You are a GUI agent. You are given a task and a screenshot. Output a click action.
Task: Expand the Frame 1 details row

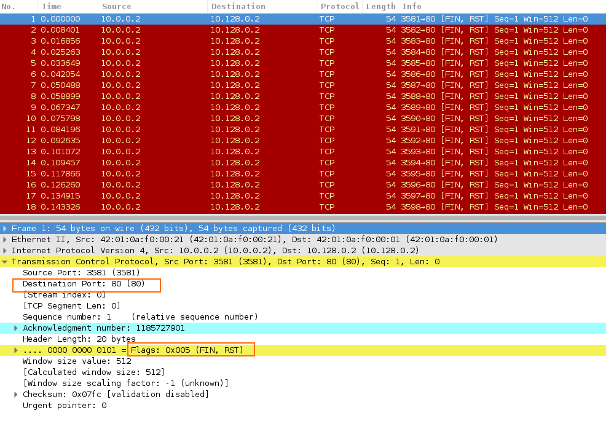(x=5, y=229)
